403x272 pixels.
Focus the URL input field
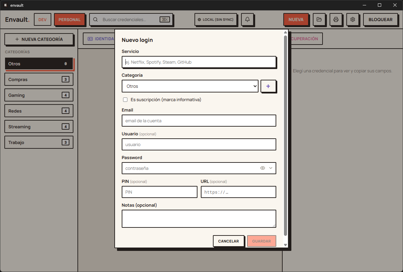click(238, 192)
